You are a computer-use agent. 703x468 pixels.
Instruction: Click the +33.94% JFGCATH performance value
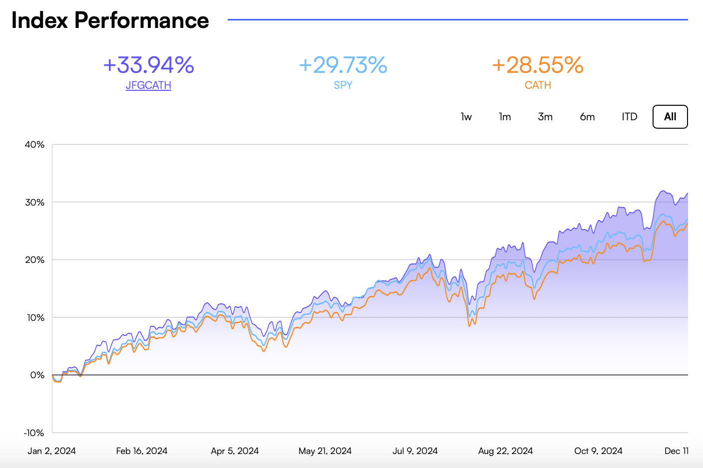click(x=148, y=65)
